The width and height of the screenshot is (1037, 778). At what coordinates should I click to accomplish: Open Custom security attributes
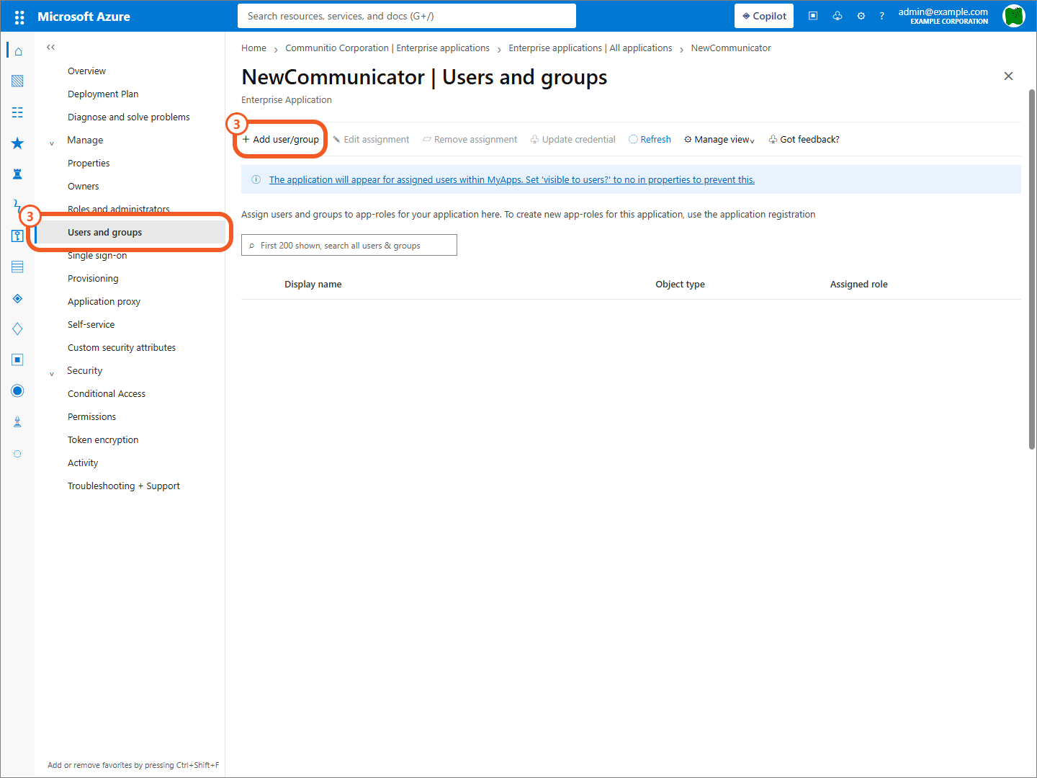(x=122, y=348)
